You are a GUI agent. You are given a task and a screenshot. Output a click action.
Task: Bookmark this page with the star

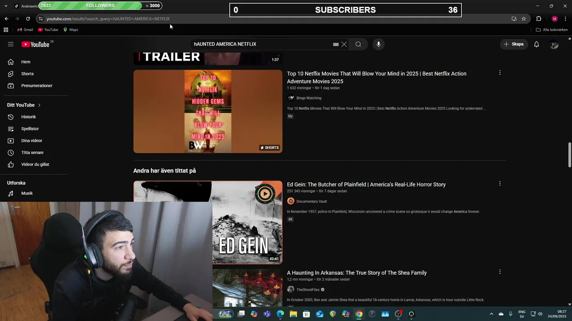(524, 19)
